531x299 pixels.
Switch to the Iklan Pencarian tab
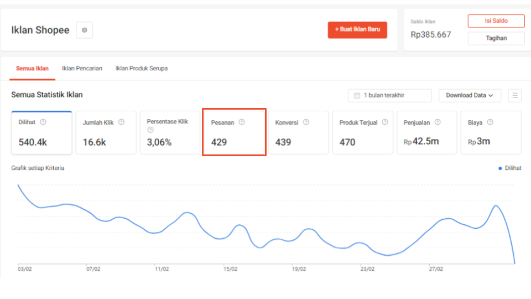click(82, 69)
